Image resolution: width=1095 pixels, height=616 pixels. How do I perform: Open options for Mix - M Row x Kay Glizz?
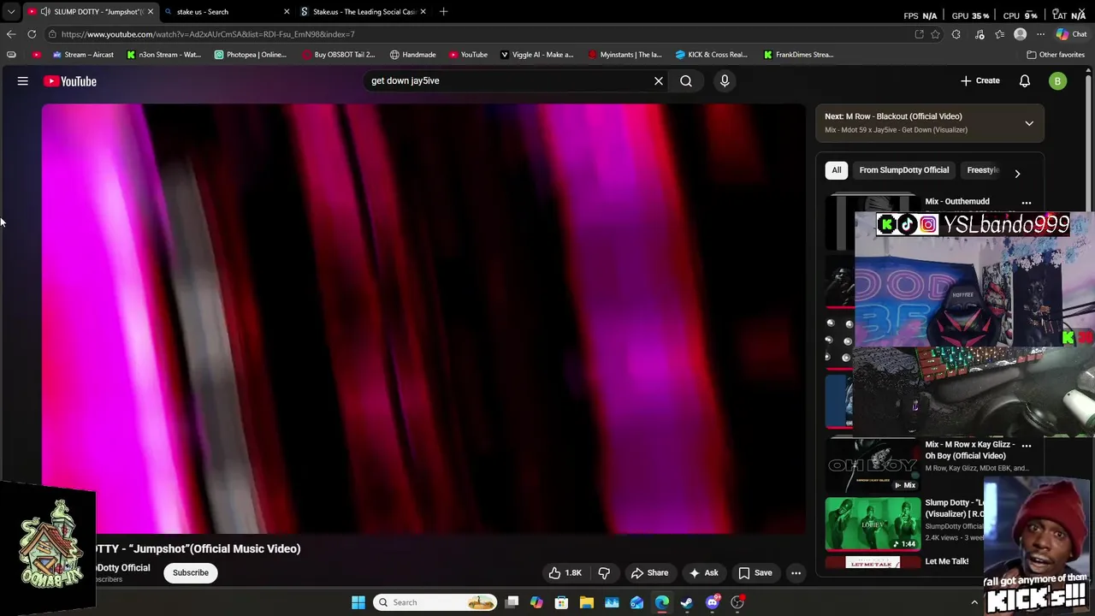tap(1027, 446)
